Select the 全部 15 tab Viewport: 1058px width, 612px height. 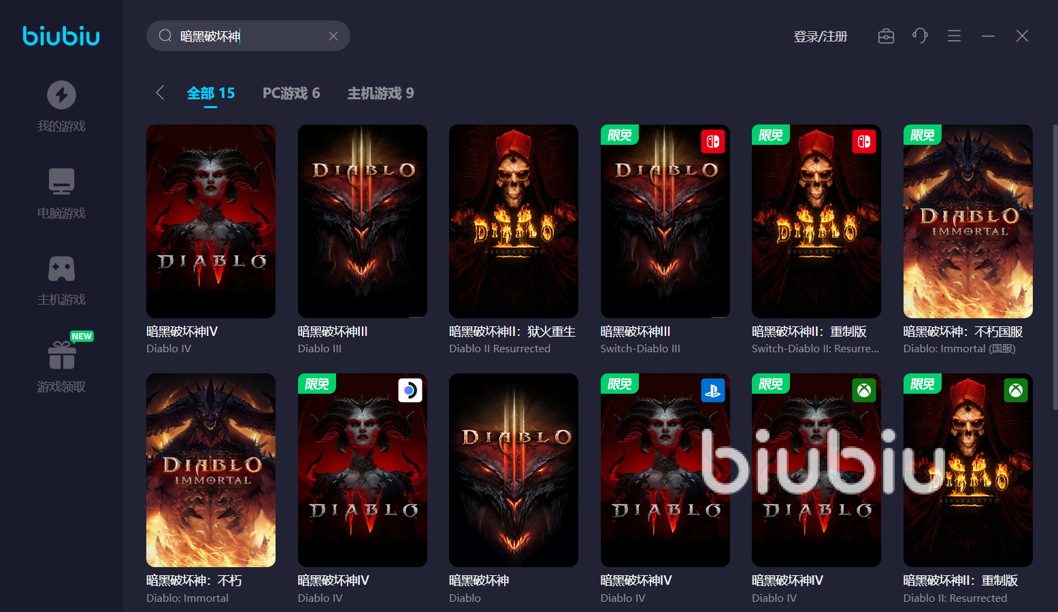coord(211,93)
